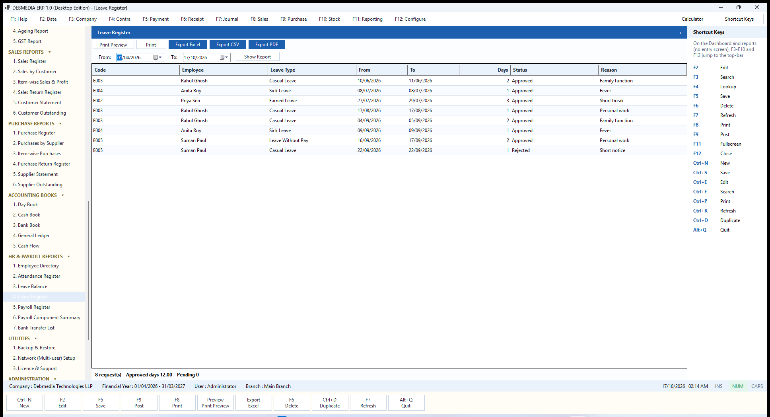The image size is (770, 417).
Task: Open the F11: Reporting menu
Action: pos(367,19)
